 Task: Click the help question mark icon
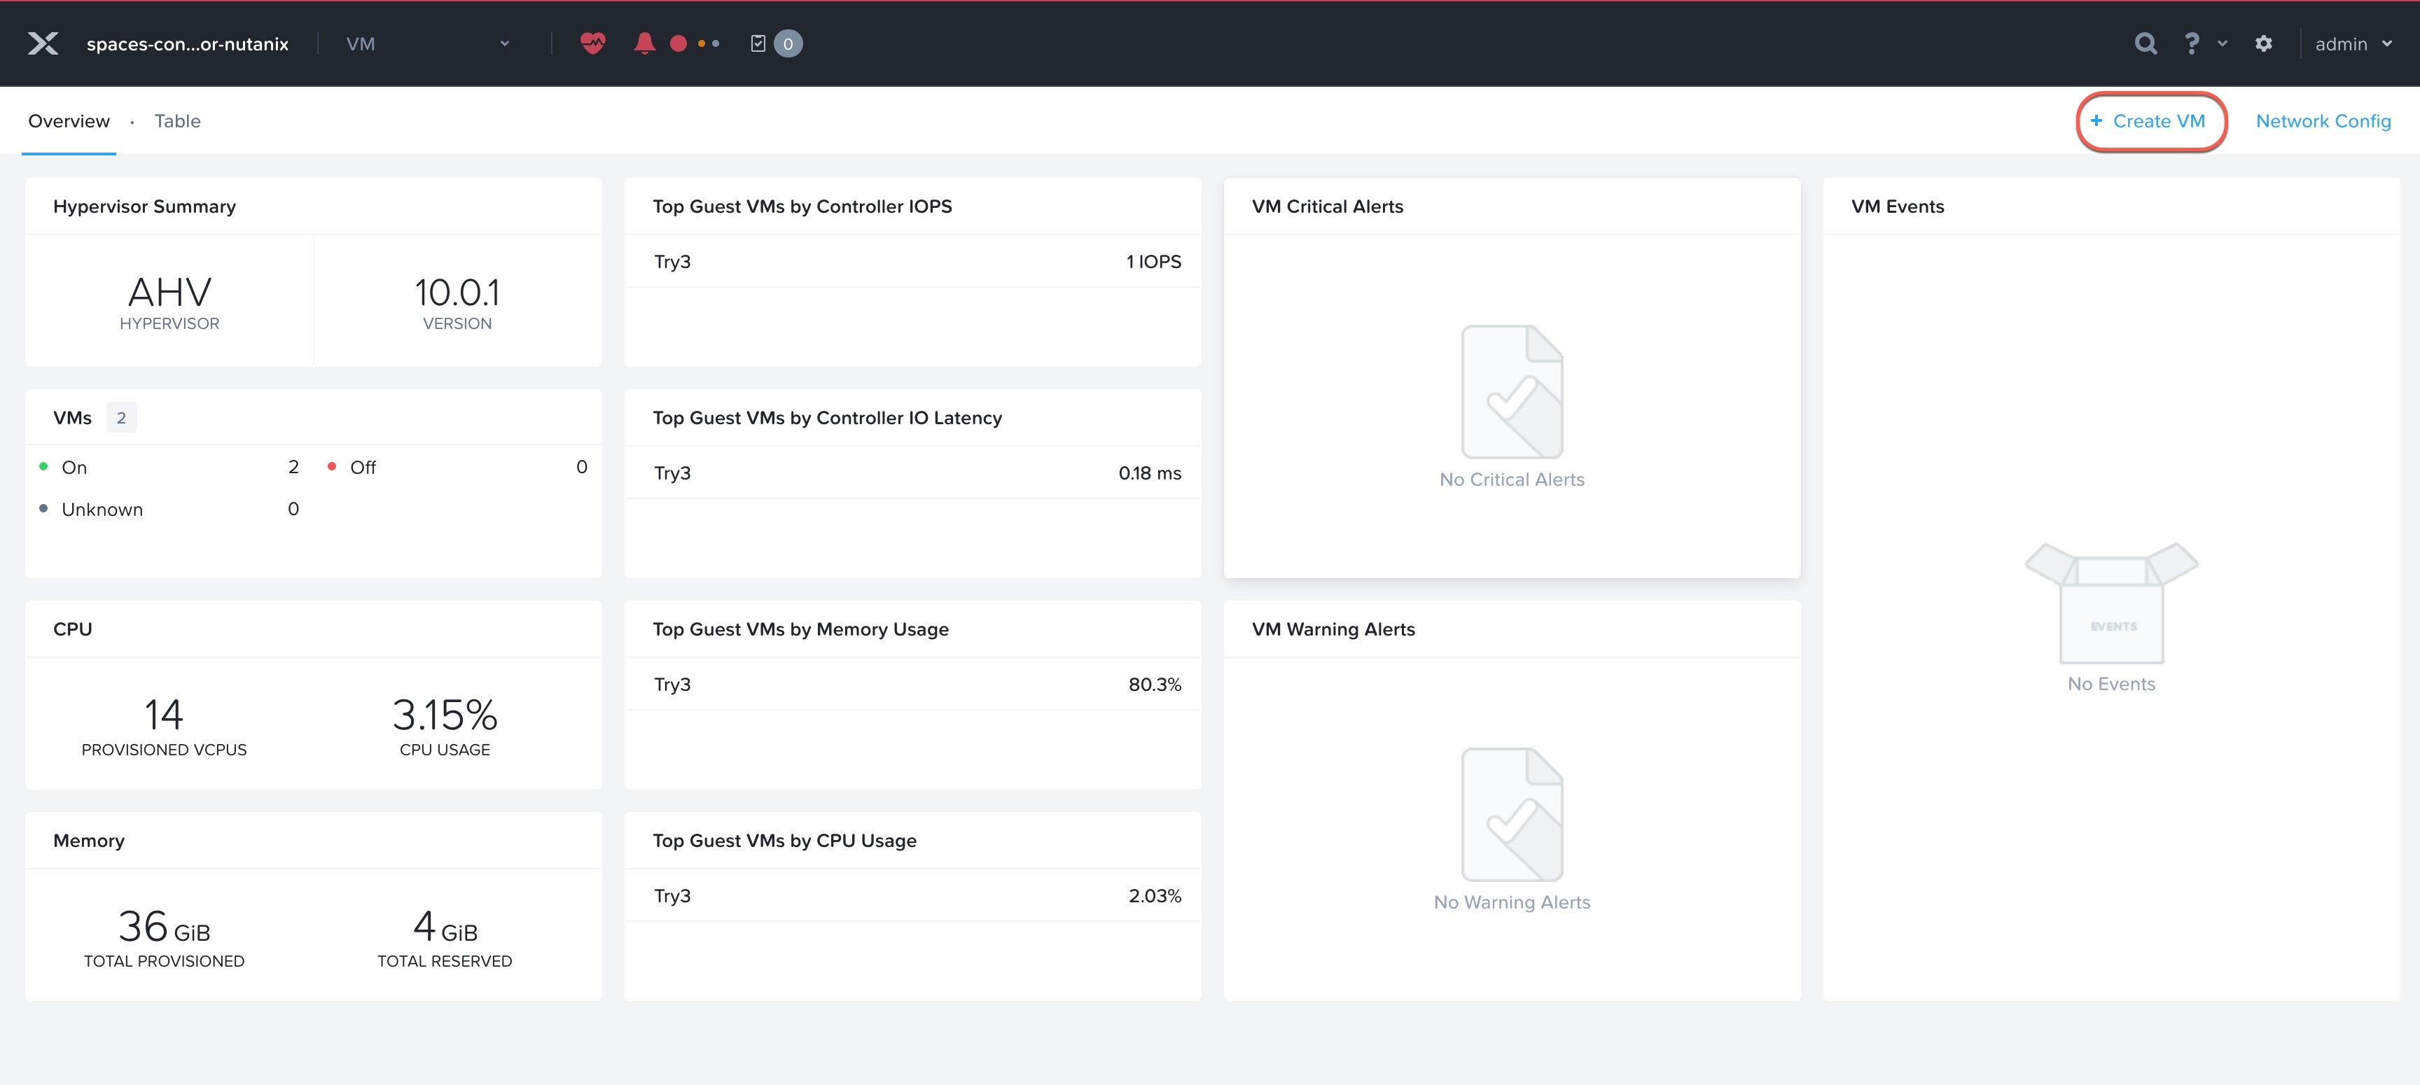pyautogui.click(x=2192, y=43)
